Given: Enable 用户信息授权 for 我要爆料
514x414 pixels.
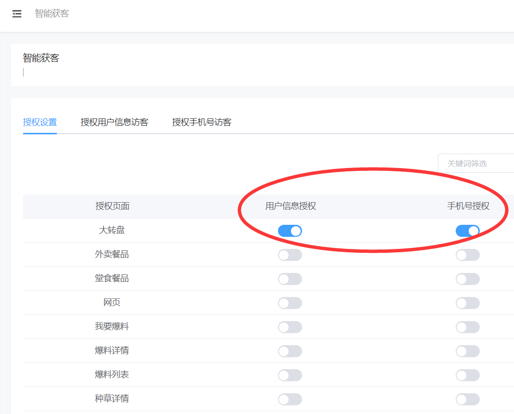Looking at the screenshot, I should [290, 327].
